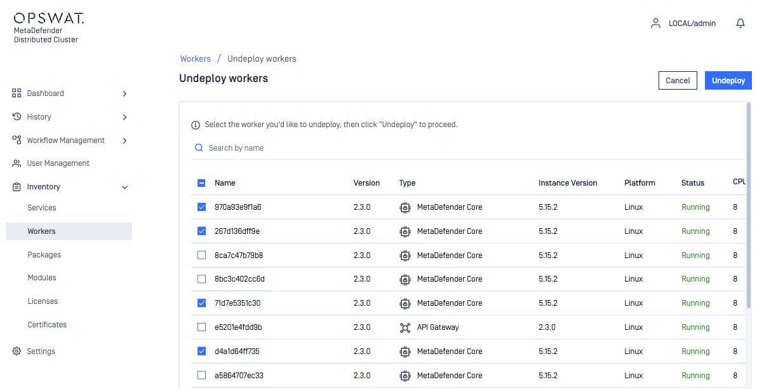Screen dimensions: 757x389
Task: Click the notifications bell icon
Action: point(740,24)
